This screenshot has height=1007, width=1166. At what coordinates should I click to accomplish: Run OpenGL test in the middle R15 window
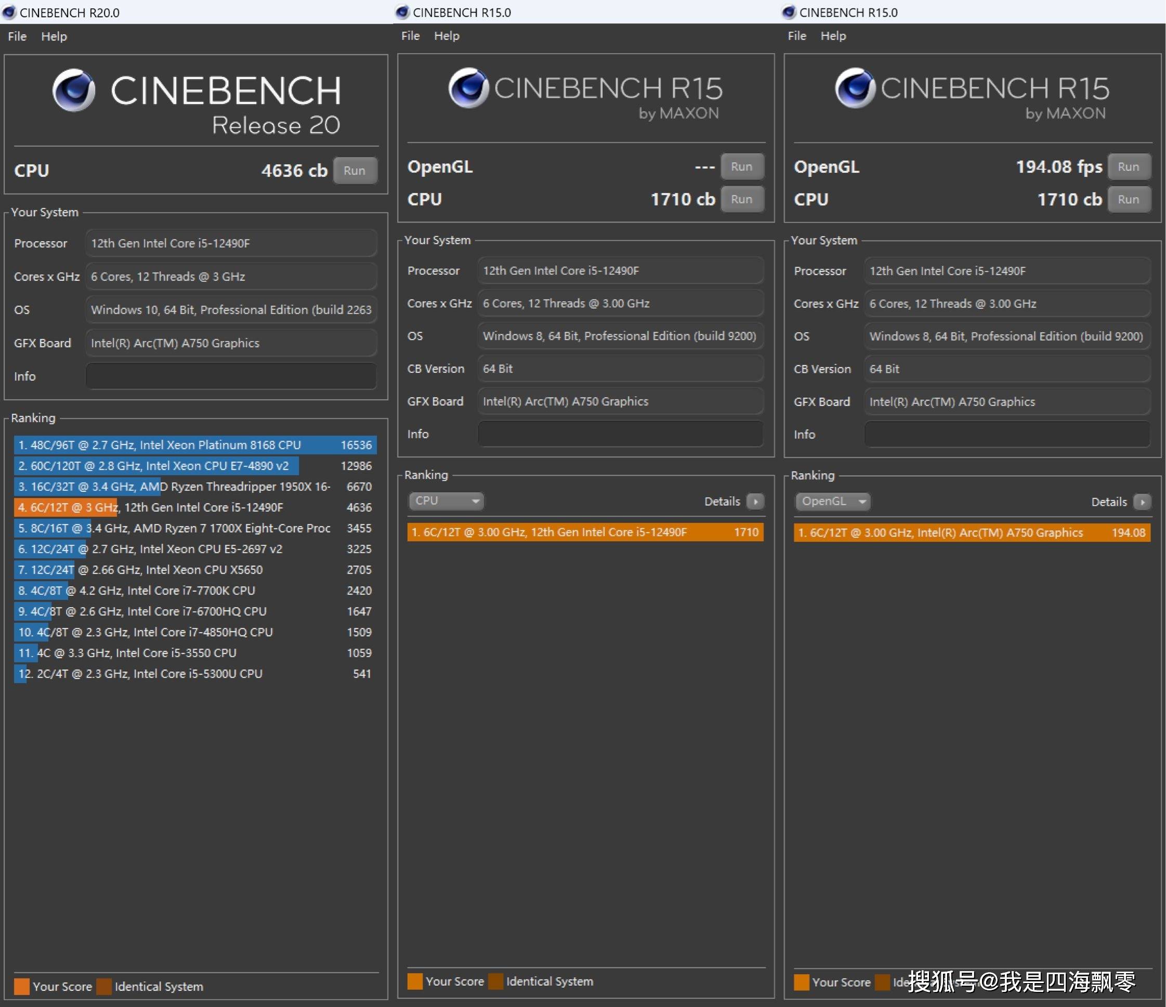pos(742,166)
